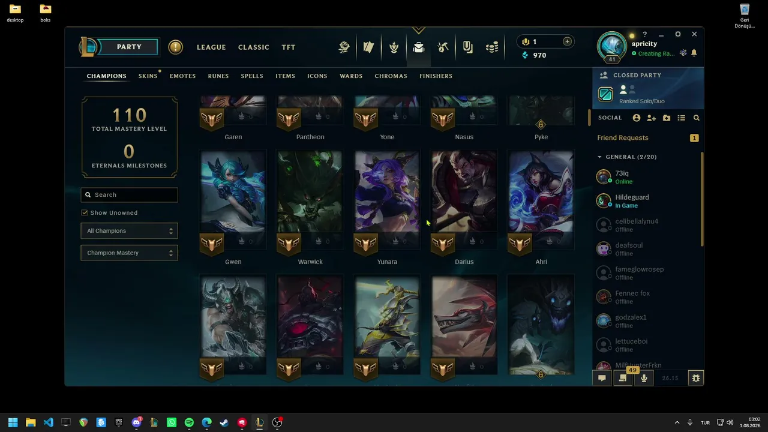768x432 pixels.
Task: Switch to the SKINS tab
Action: (148, 76)
